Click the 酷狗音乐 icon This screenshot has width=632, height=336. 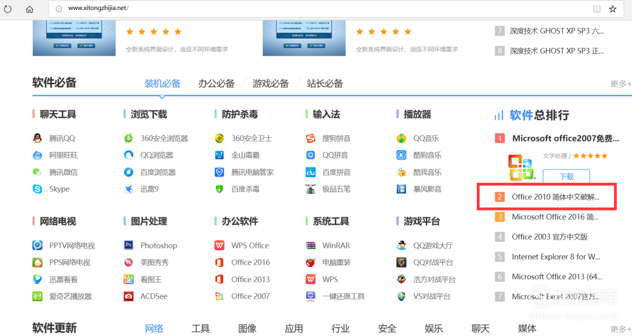pos(401,155)
